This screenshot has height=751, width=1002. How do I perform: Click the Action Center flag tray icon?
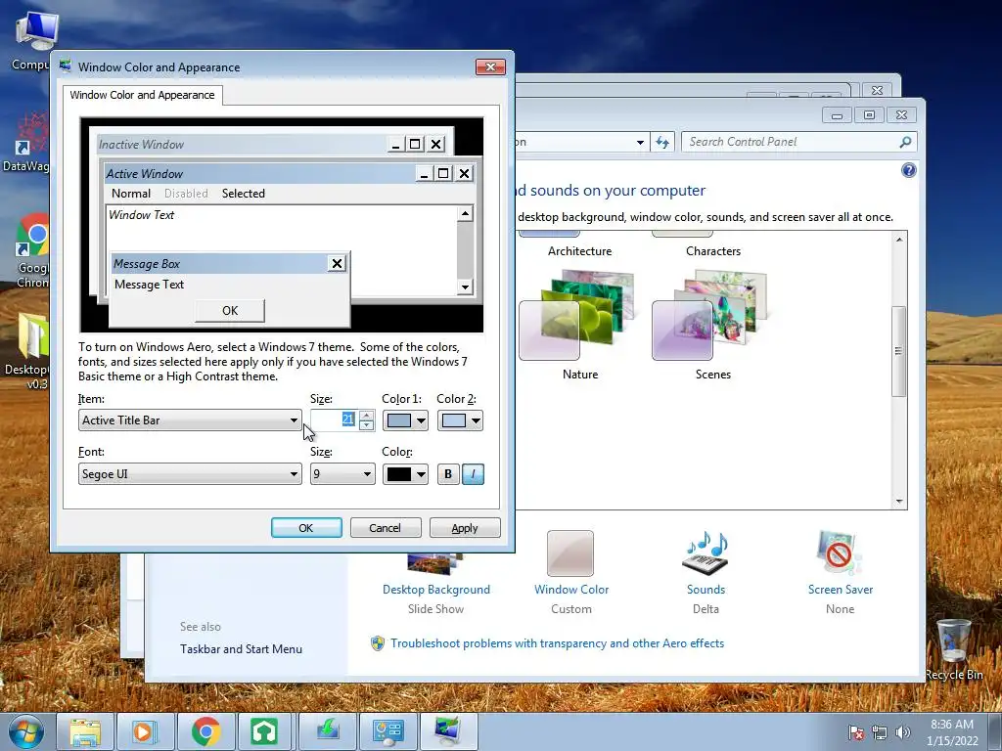(x=855, y=732)
